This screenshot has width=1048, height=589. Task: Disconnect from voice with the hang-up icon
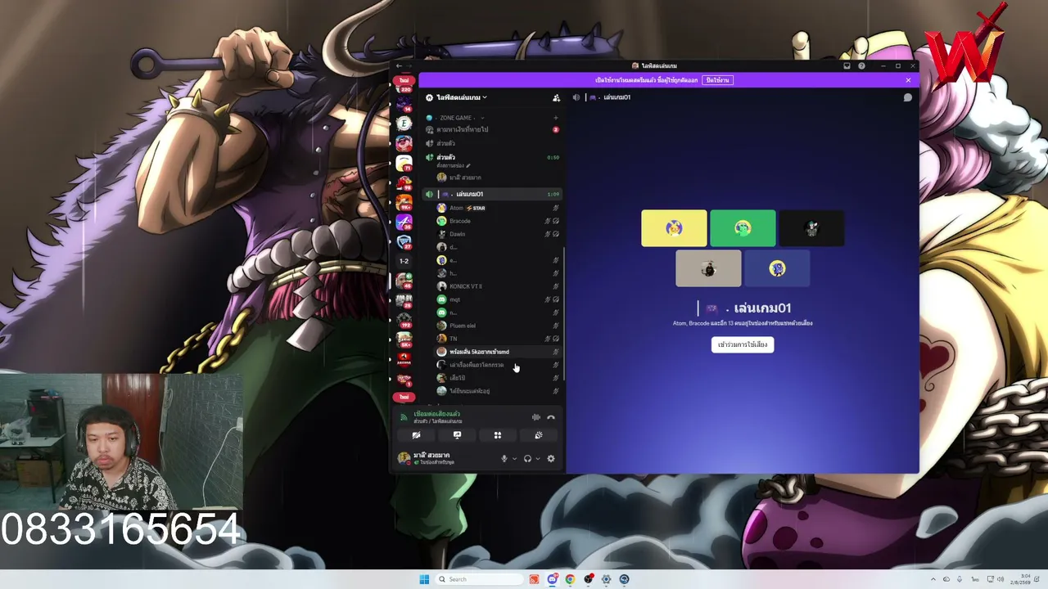tap(551, 417)
